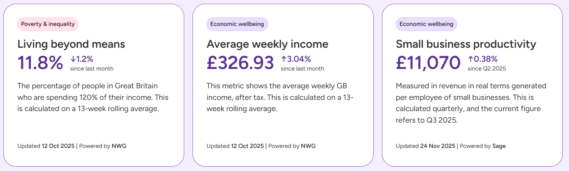Click the description about revenue per employee
This screenshot has height=171, width=569.
click(x=471, y=103)
